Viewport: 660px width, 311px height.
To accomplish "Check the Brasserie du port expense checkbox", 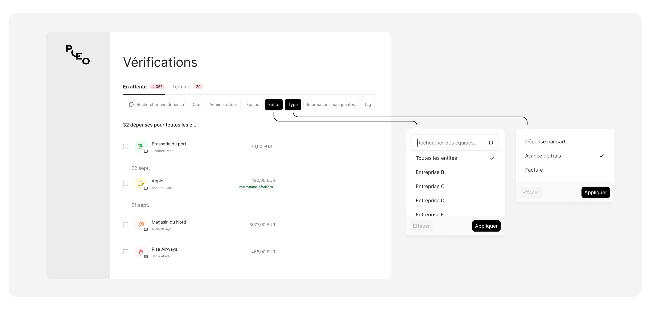I will (126, 146).
